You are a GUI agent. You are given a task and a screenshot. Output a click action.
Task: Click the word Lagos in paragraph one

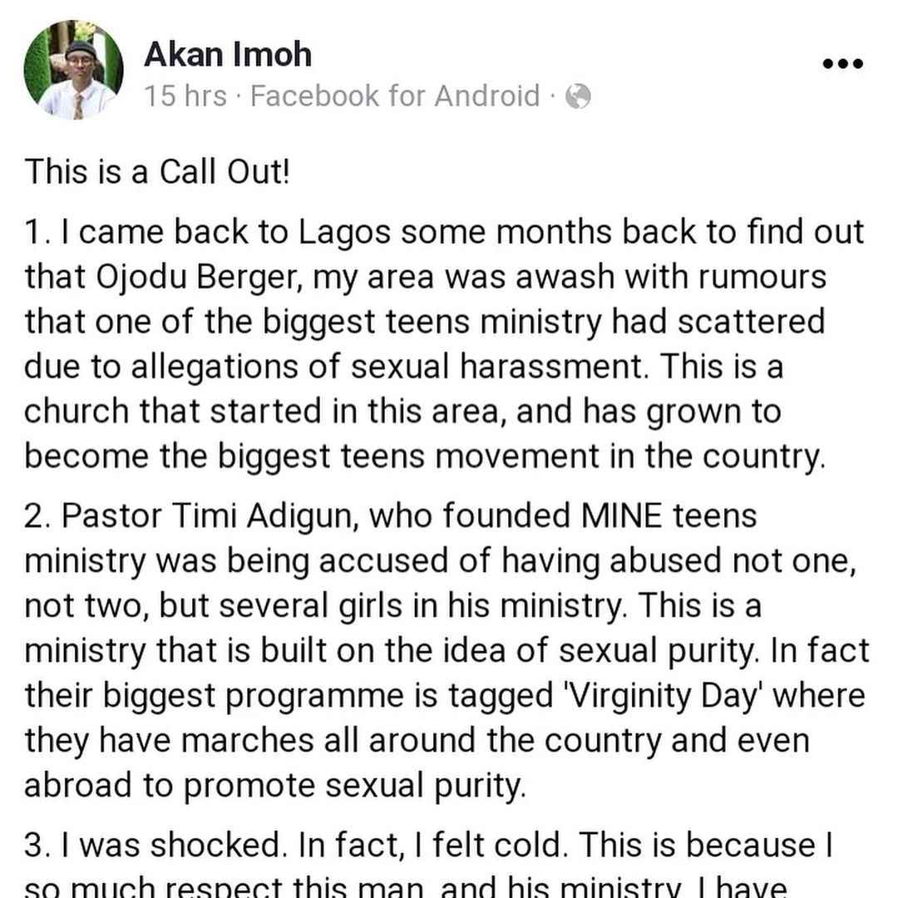click(x=344, y=234)
